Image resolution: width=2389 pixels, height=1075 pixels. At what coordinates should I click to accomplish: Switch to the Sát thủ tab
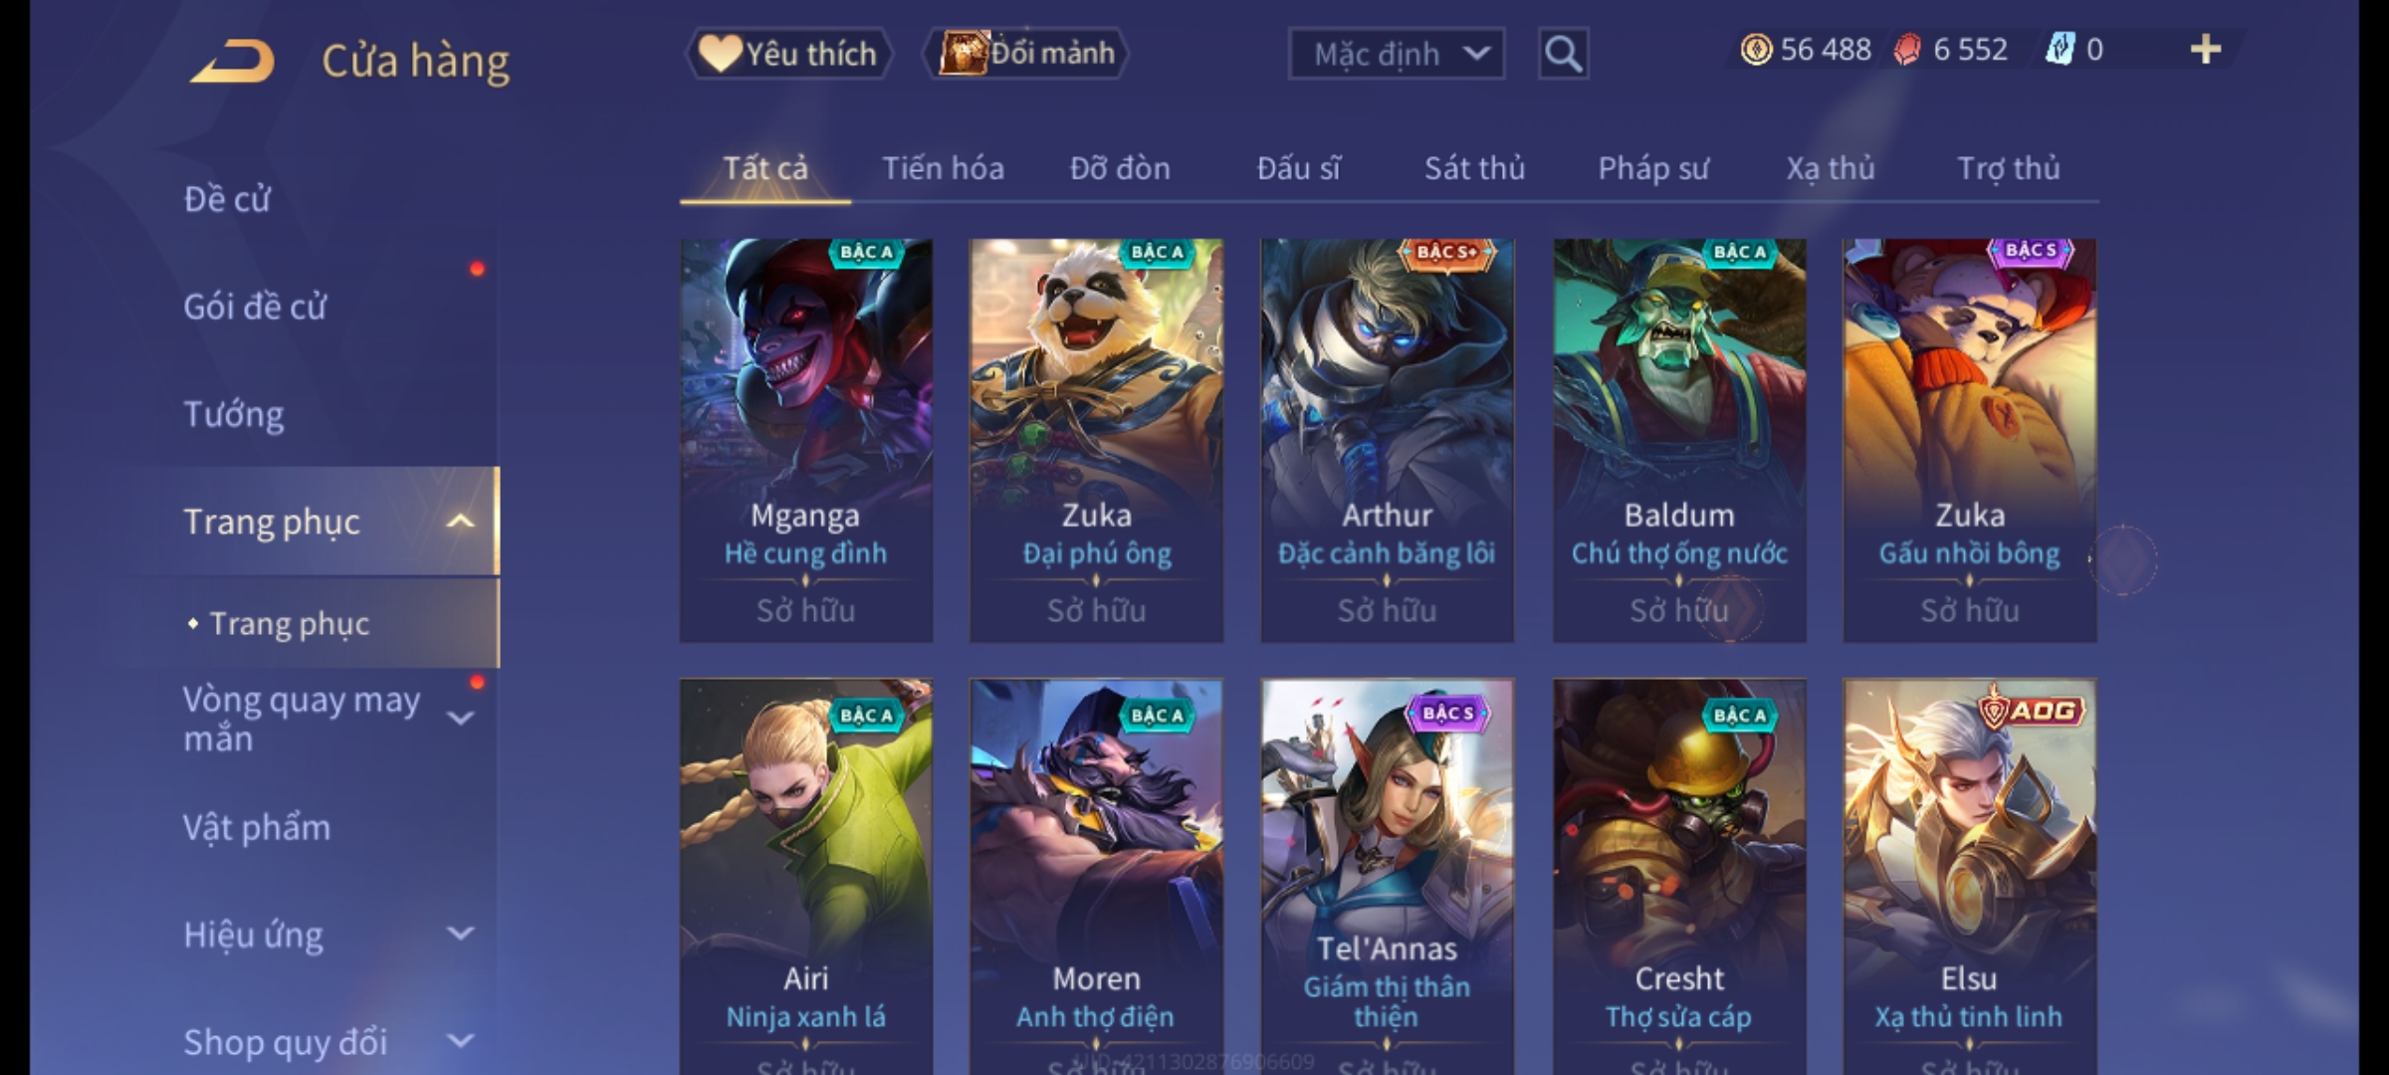point(1474,168)
